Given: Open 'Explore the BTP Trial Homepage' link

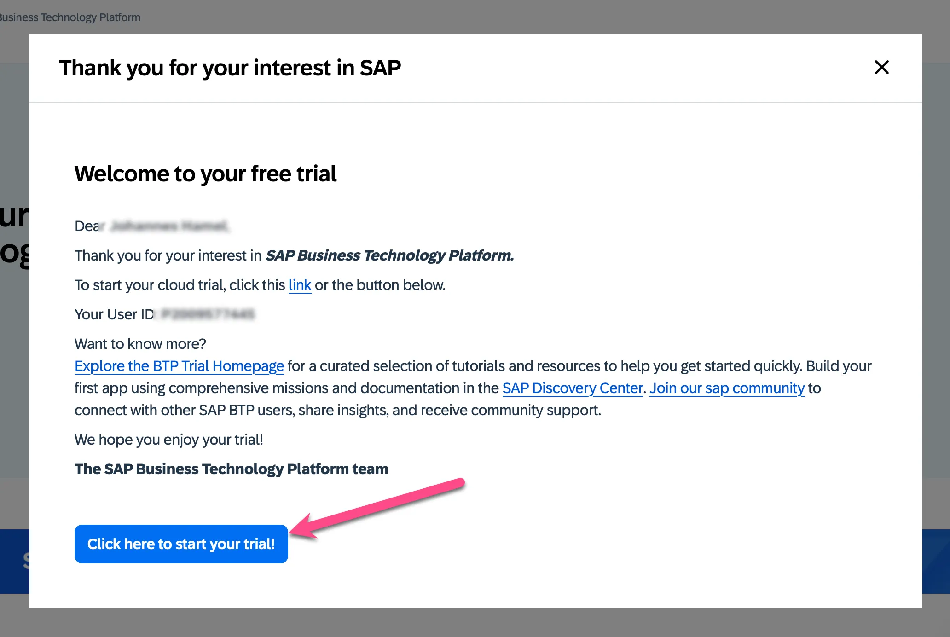Looking at the screenshot, I should tap(179, 366).
